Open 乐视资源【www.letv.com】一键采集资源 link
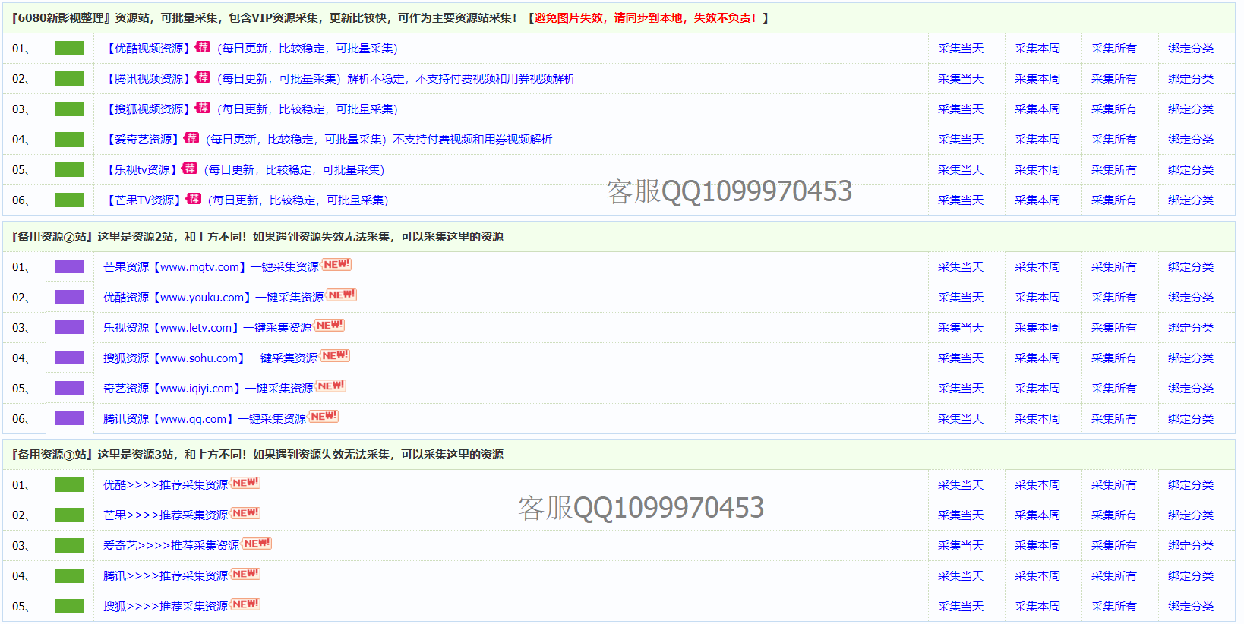Image resolution: width=1244 pixels, height=624 pixels. [207, 328]
